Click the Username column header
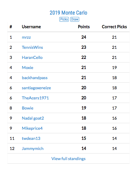 click(31, 27)
